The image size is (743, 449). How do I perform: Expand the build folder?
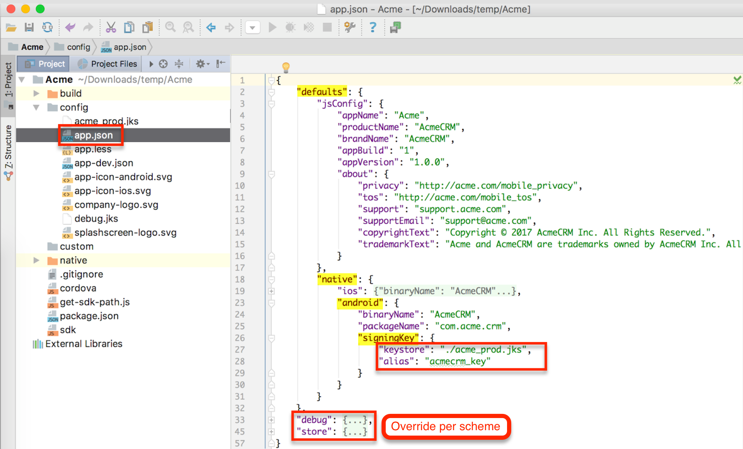36,93
